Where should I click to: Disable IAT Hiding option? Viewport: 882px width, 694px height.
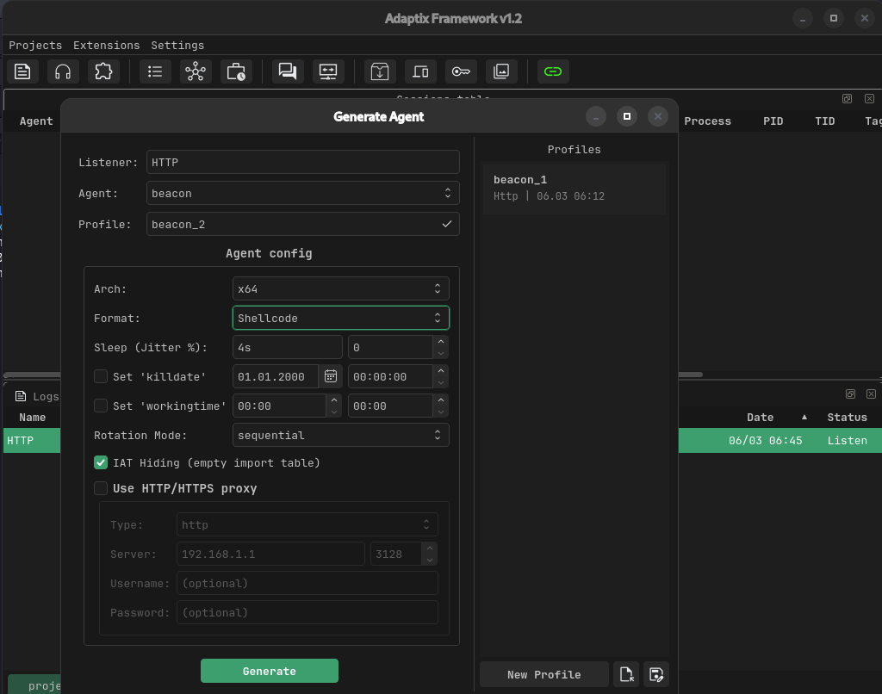point(101,462)
